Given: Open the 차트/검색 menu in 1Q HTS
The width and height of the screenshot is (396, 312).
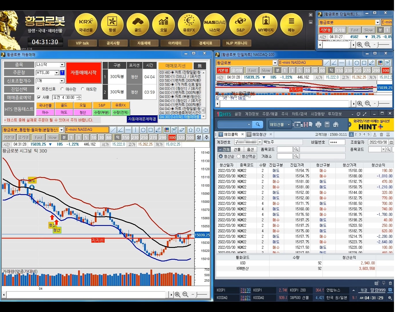Looking at the screenshot, I should pos(299,114).
